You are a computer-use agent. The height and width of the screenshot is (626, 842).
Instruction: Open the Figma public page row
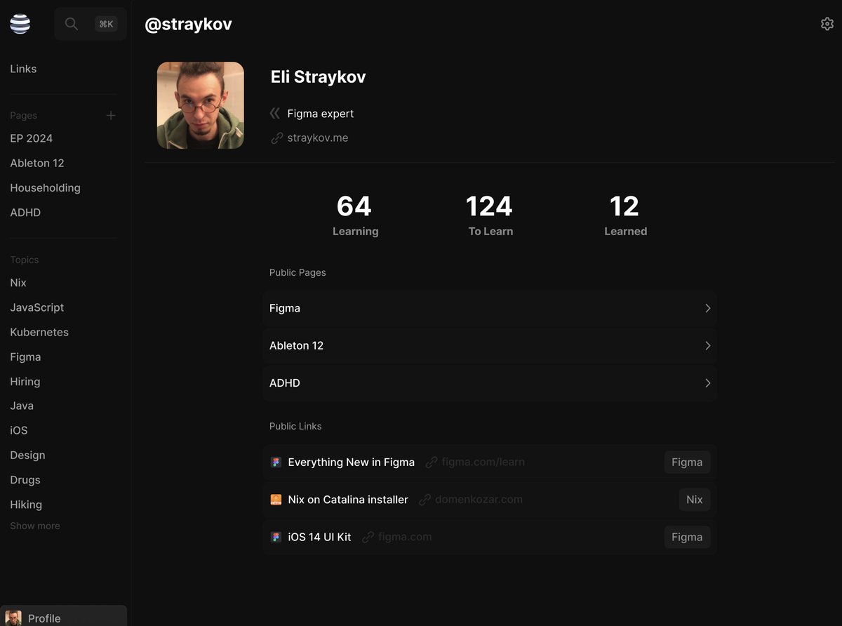[490, 308]
